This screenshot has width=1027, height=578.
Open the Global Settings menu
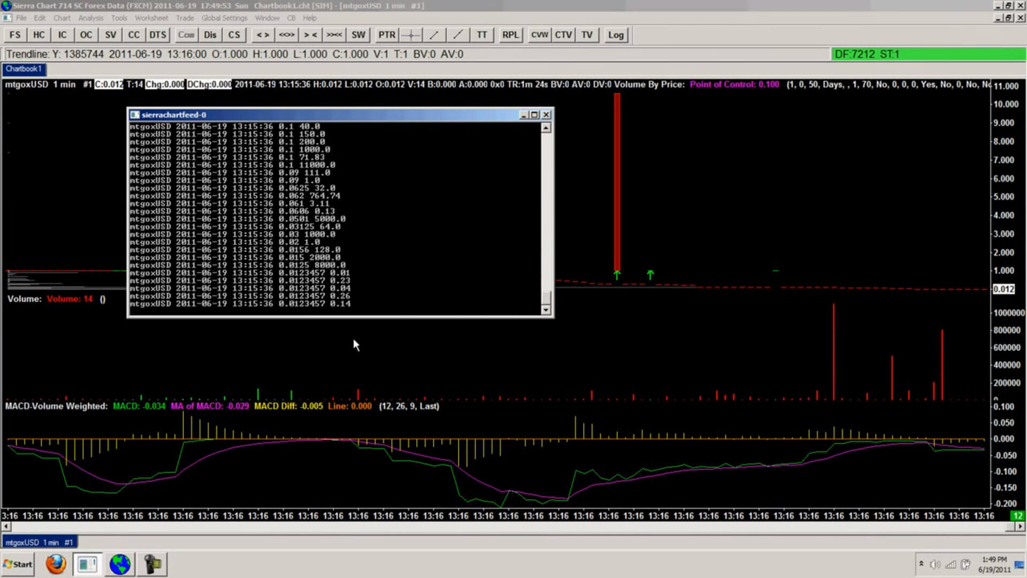click(224, 18)
